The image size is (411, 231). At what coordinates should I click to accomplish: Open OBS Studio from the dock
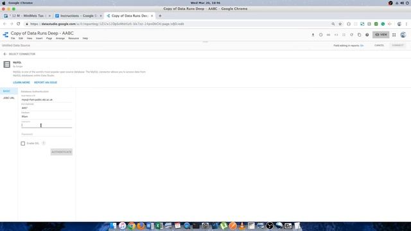pyautogui.click(x=270, y=225)
